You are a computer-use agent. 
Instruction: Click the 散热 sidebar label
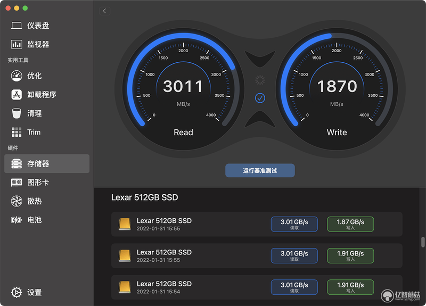[x=34, y=201]
